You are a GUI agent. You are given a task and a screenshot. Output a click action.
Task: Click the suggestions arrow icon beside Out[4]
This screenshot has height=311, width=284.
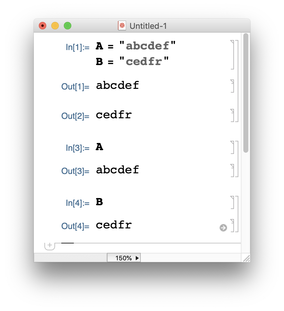[223, 228]
